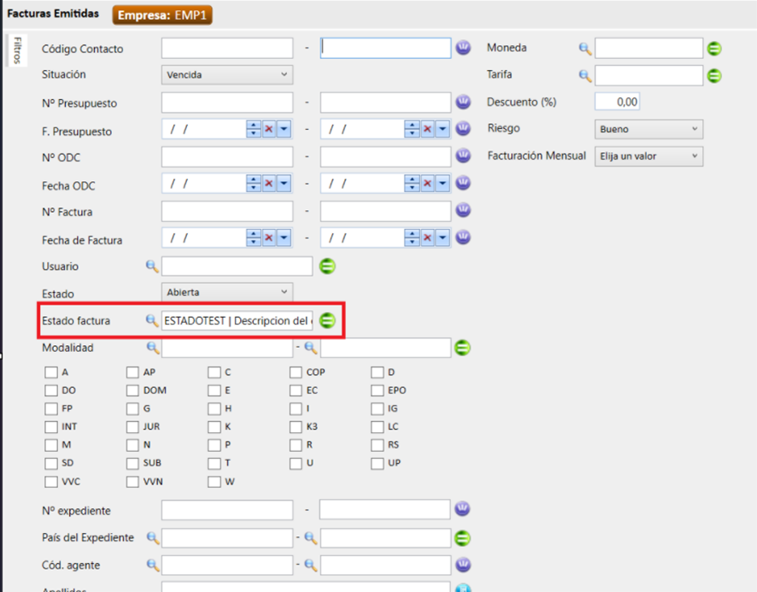Click the first Fecha ODC date spinner
This screenshot has width=757, height=592.
[253, 184]
